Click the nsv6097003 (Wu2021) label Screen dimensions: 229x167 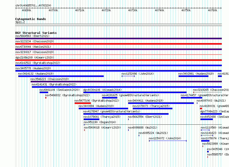tap(211, 101)
